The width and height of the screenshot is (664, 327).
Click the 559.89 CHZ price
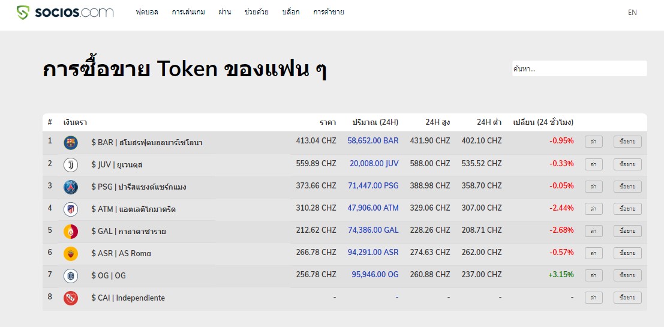click(x=316, y=163)
